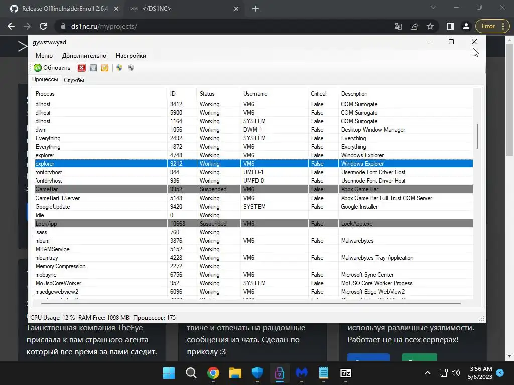Click the red X kill process icon
The image size is (514, 385).
[82, 68]
